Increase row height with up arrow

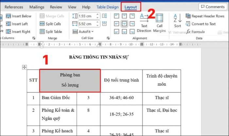pyautogui.click(x=97, y=15)
